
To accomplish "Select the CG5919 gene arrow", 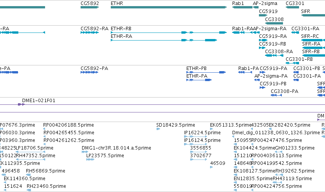I will tap(263, 15).
